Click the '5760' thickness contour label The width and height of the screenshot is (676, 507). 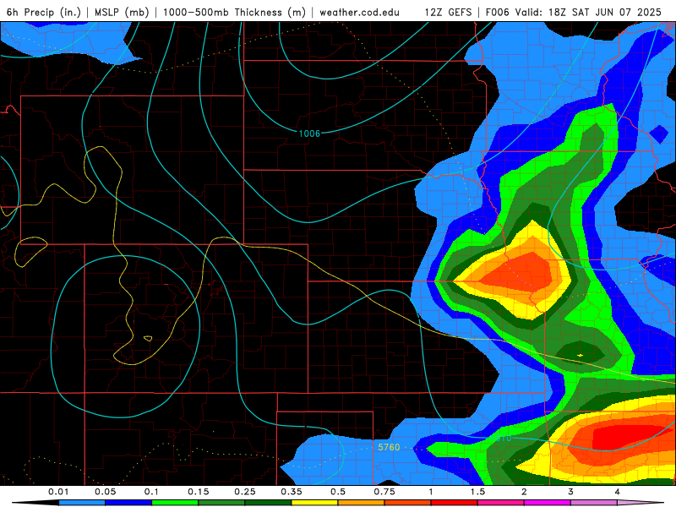389,448
